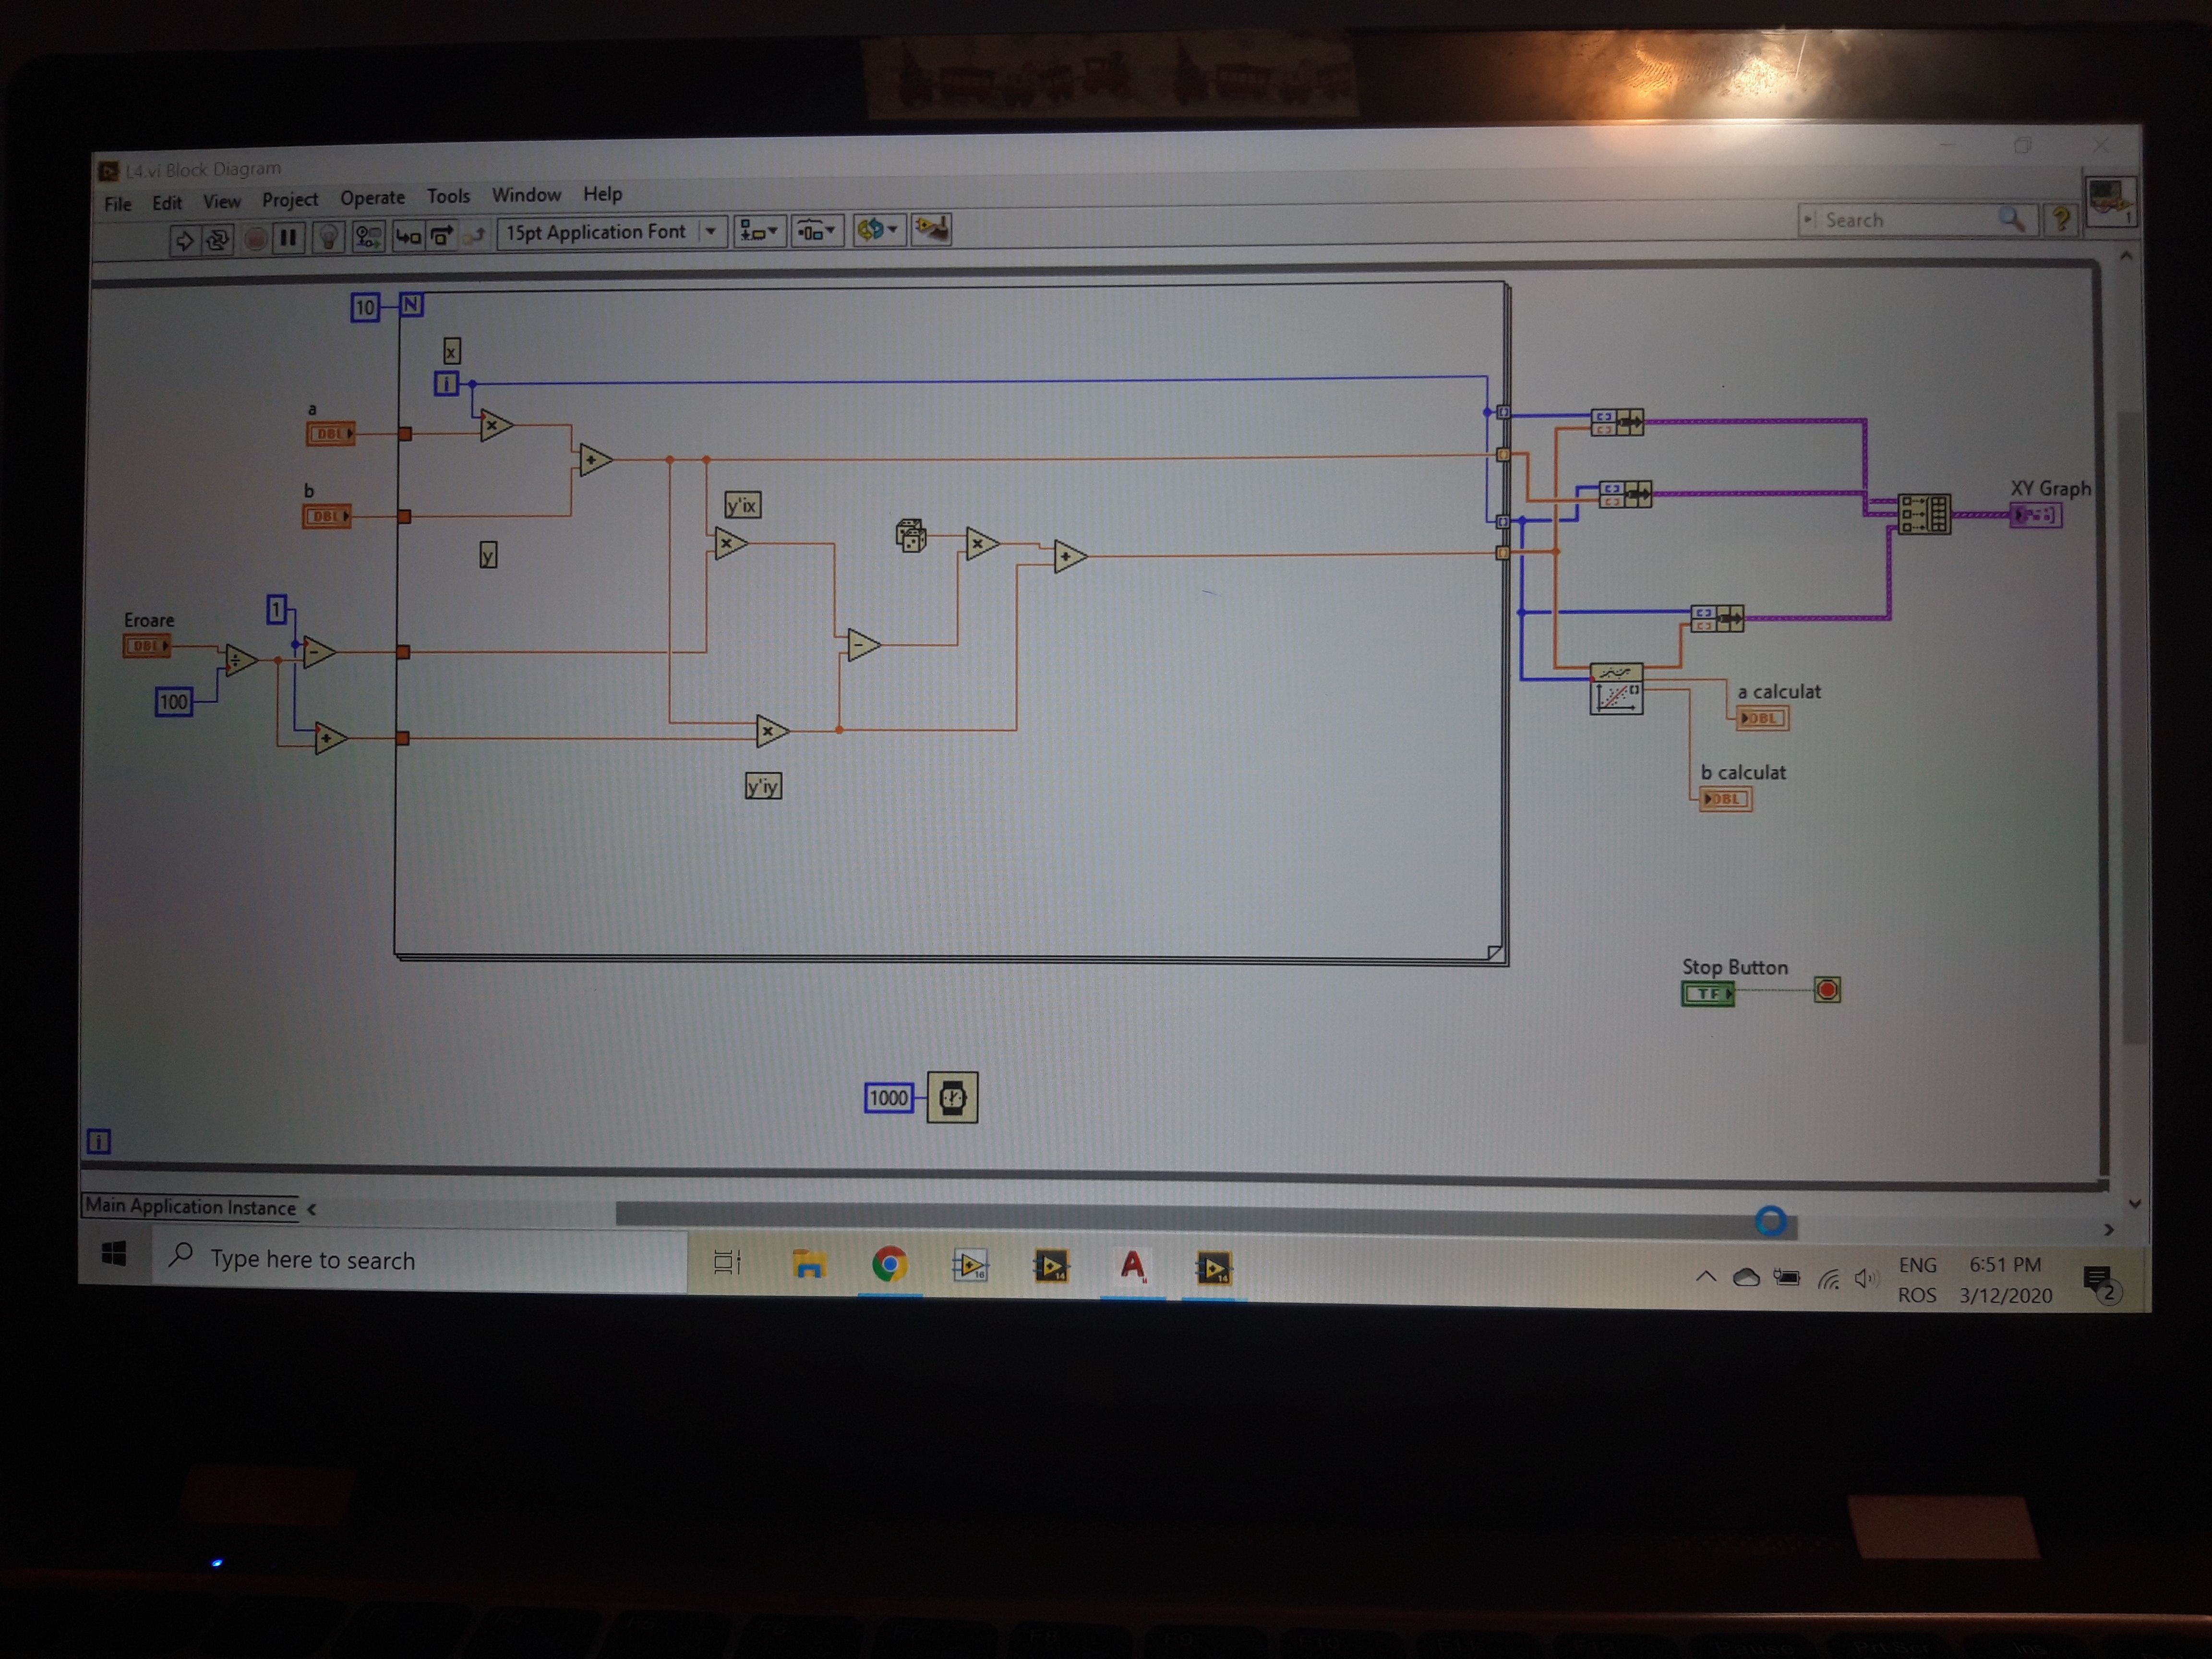
Task: Open Chrome from the taskbar
Action: pyautogui.click(x=889, y=1265)
